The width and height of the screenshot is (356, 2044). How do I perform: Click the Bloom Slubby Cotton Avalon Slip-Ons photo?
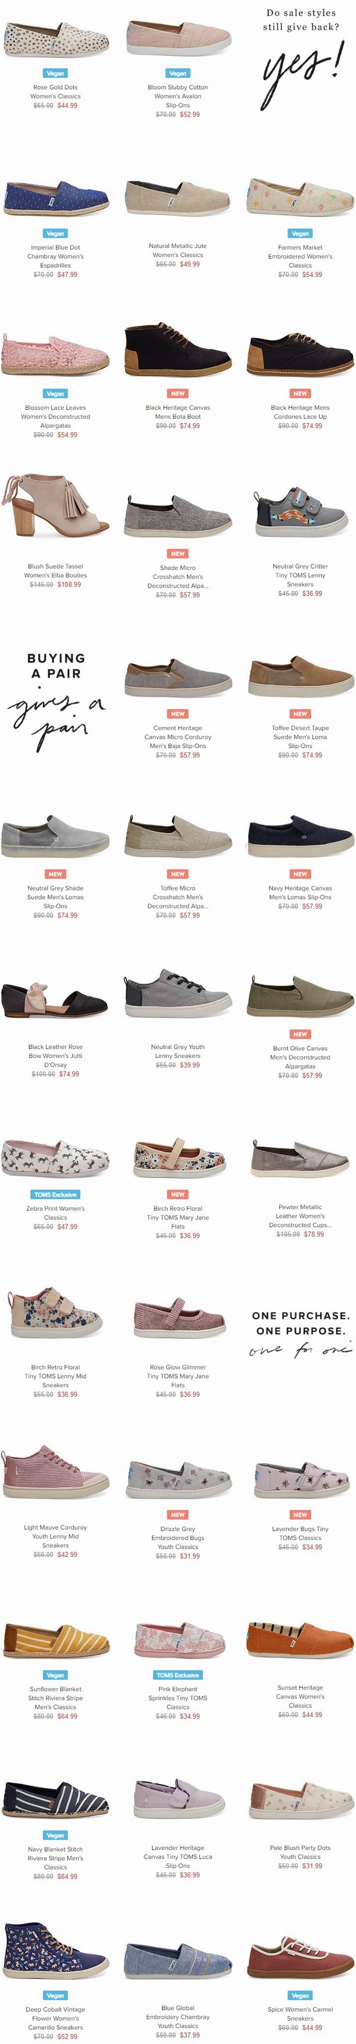click(177, 36)
